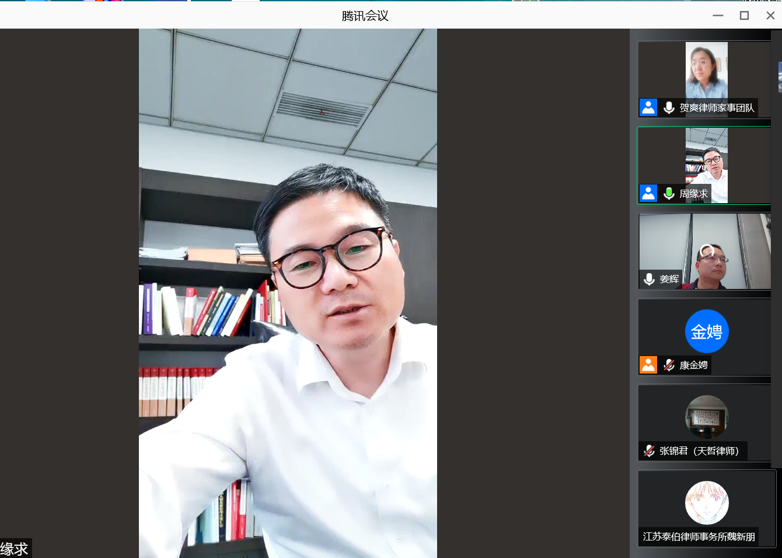Click the round photo avatar of 张锦君
The width and height of the screenshot is (782, 558).
pos(706,417)
